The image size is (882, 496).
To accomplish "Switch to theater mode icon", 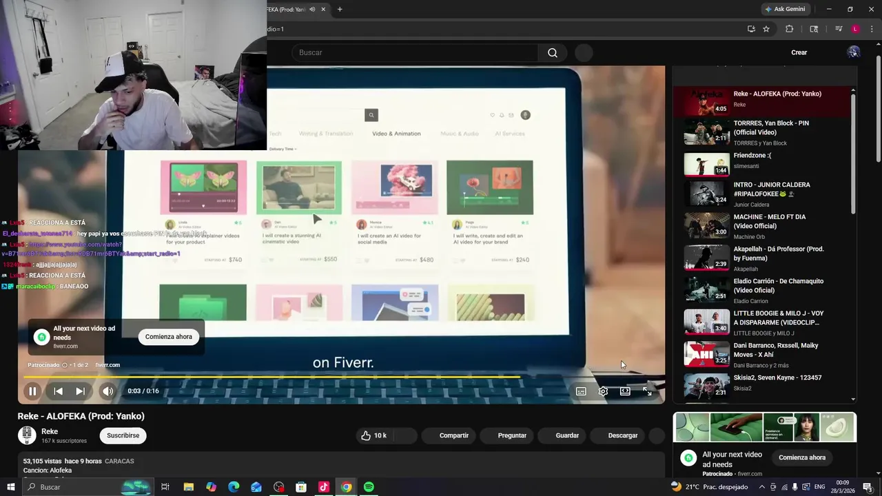I will 625,391.
